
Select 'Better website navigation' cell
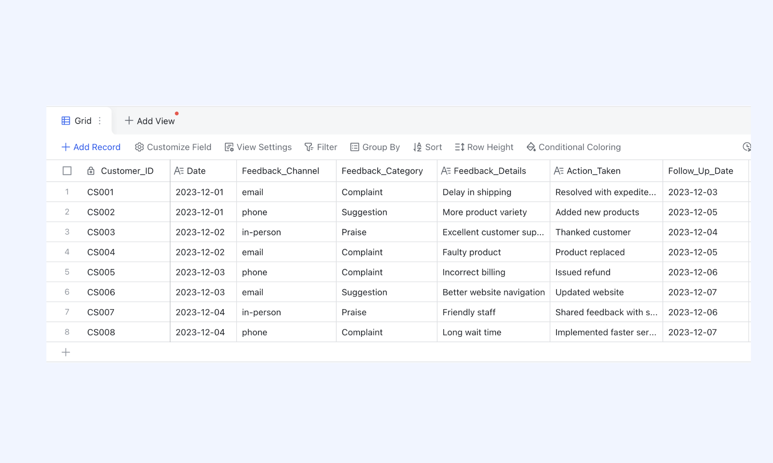tap(494, 292)
